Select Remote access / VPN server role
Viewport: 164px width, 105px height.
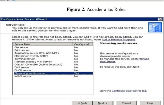click(x=53, y=62)
